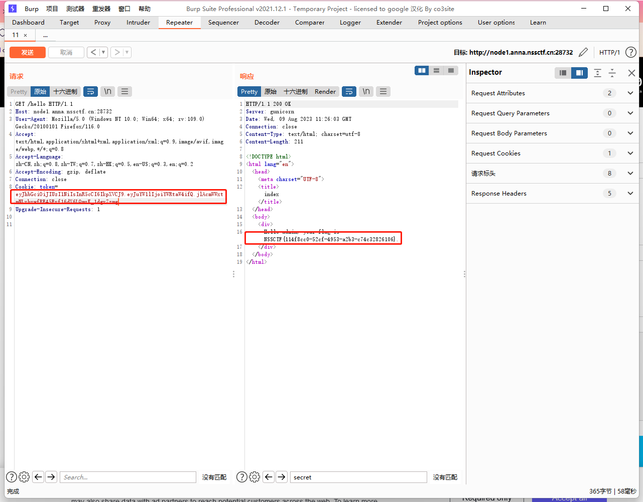
Task: Go to next request search match
Action: [51, 477]
